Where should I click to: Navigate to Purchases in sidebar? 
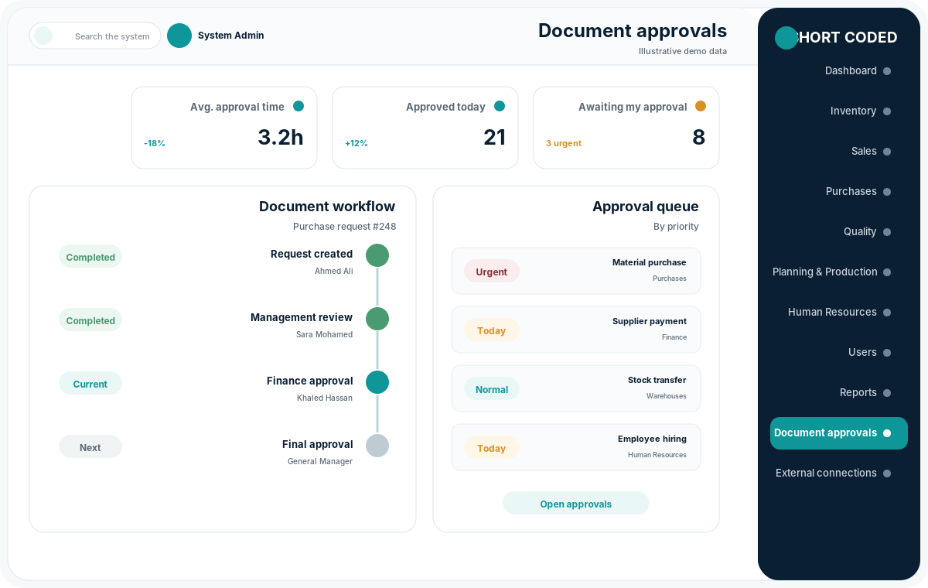[839, 192]
